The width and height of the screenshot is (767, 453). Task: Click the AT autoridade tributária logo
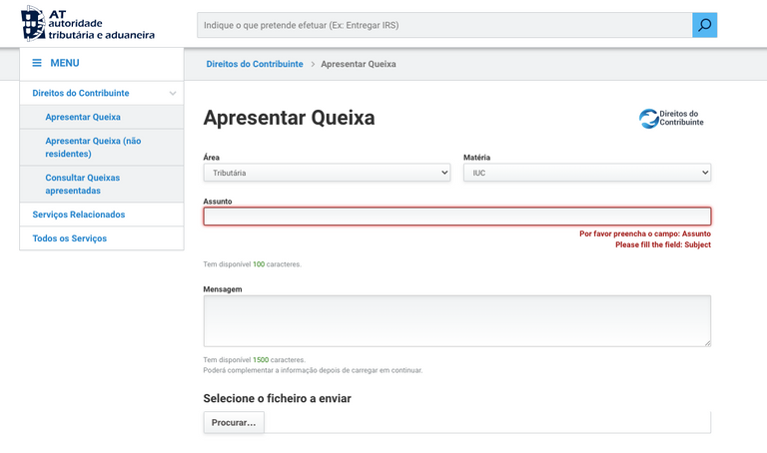click(88, 24)
